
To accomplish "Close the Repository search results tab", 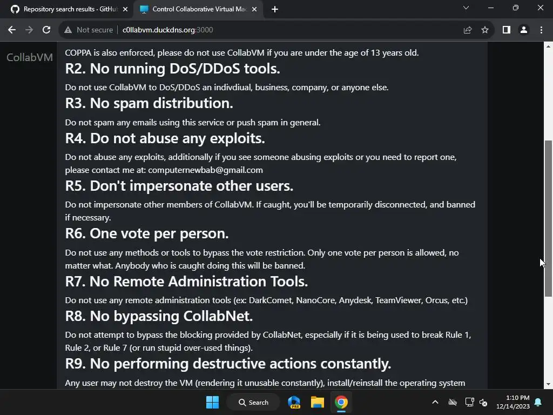I will [125, 9].
